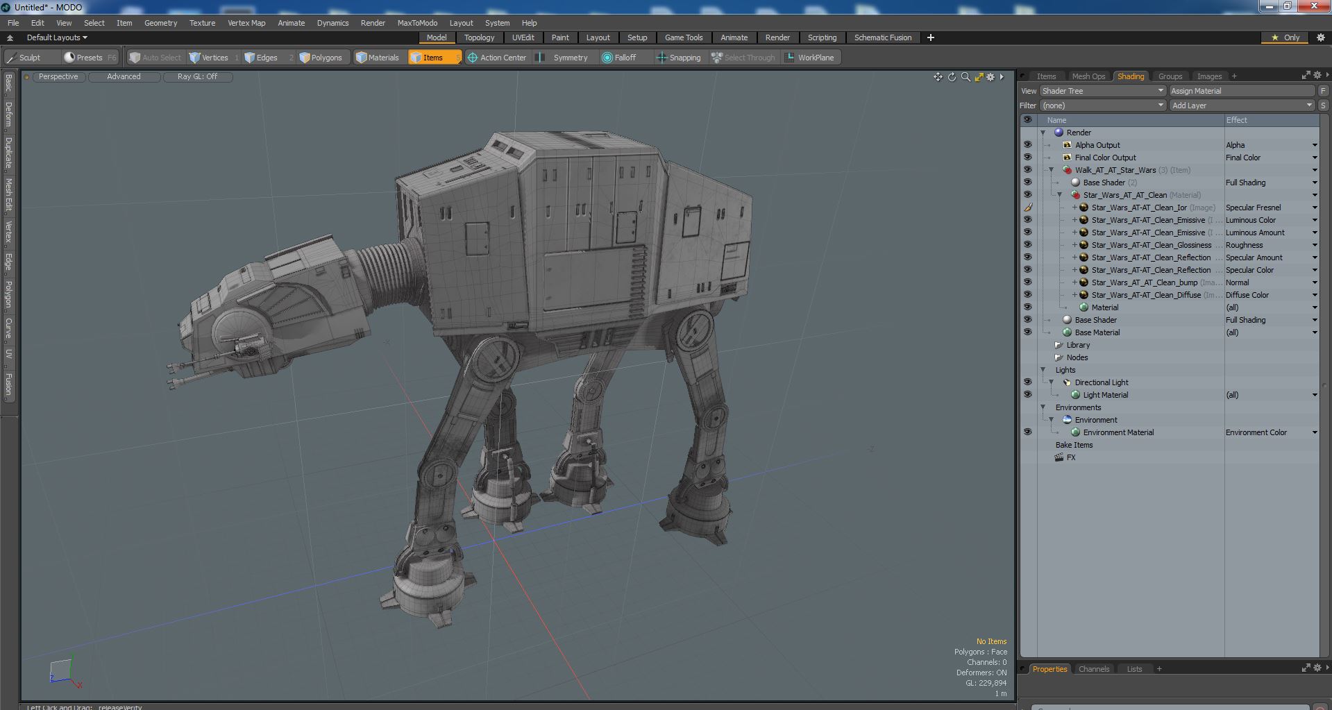Toggle the Ray GL: Off button

(197, 77)
